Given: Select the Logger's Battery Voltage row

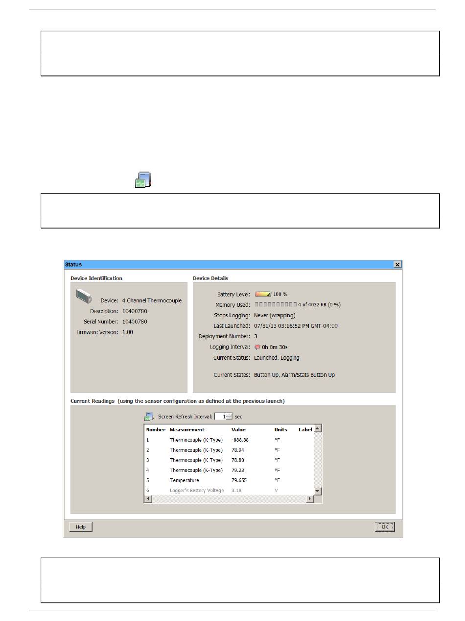Looking at the screenshot, I should (x=229, y=490).
